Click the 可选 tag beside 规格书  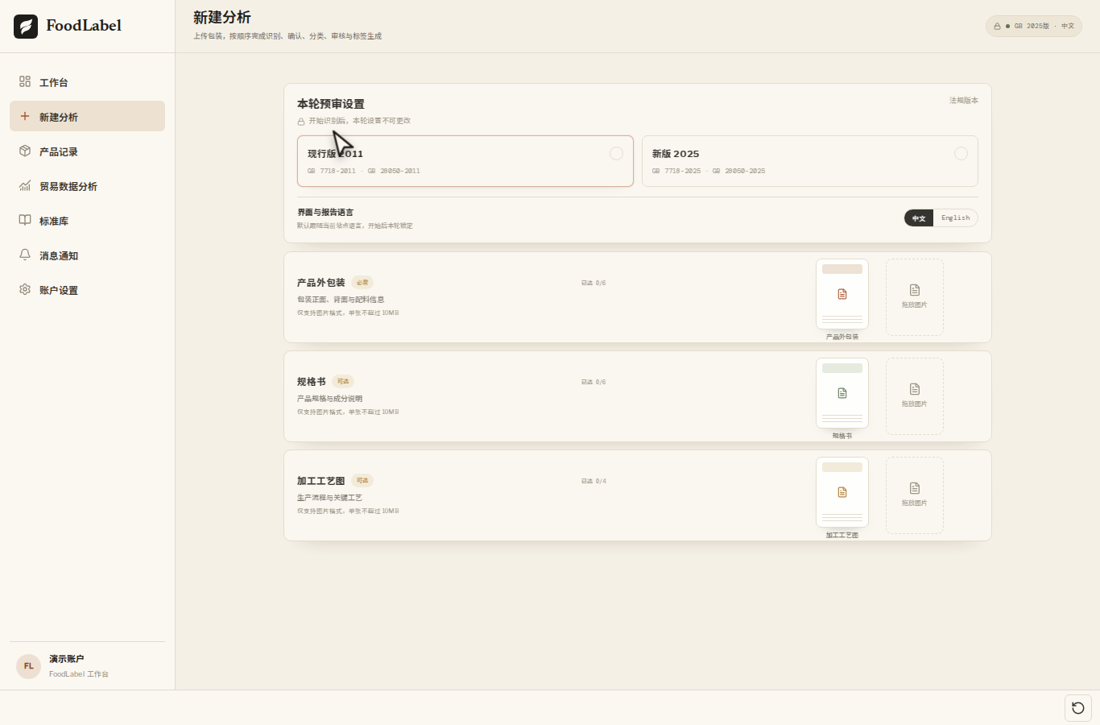(343, 382)
